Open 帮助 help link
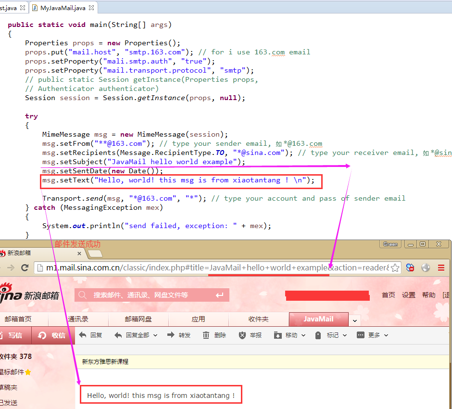Screen dimensions: 452x409 pyautogui.click(x=428, y=295)
